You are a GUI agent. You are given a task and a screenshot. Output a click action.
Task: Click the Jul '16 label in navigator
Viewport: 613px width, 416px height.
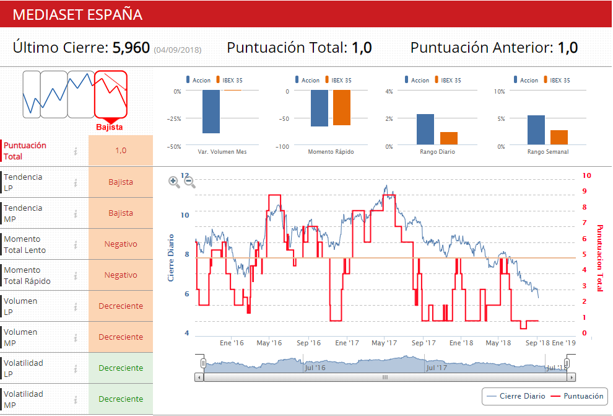pos(315,368)
